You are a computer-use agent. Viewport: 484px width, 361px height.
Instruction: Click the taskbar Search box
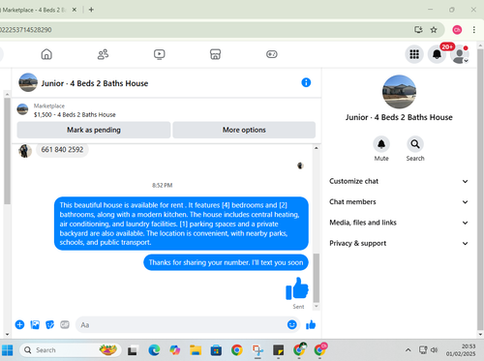point(71,350)
